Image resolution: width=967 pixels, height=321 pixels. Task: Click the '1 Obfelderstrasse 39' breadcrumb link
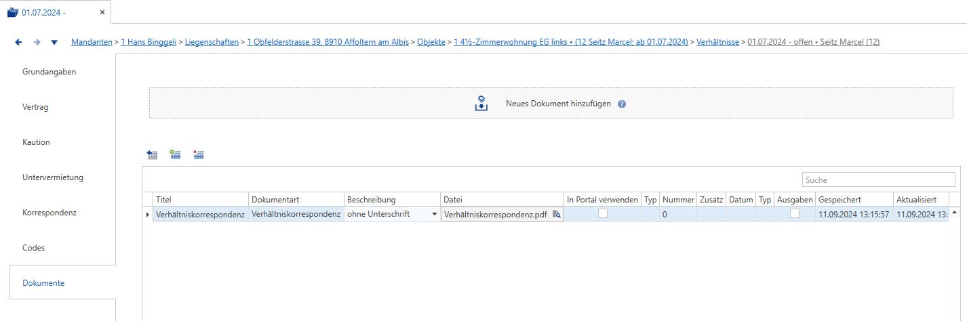[328, 42]
